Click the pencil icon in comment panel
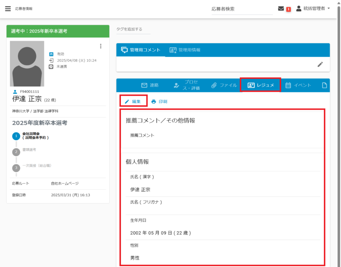The image size is (341, 267). (320, 64)
